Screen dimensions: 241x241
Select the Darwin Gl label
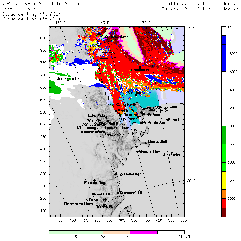[99, 194]
